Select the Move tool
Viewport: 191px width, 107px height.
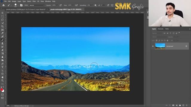coord(2,13)
